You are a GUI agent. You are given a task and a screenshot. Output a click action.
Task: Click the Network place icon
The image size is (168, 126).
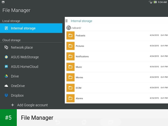6,47
